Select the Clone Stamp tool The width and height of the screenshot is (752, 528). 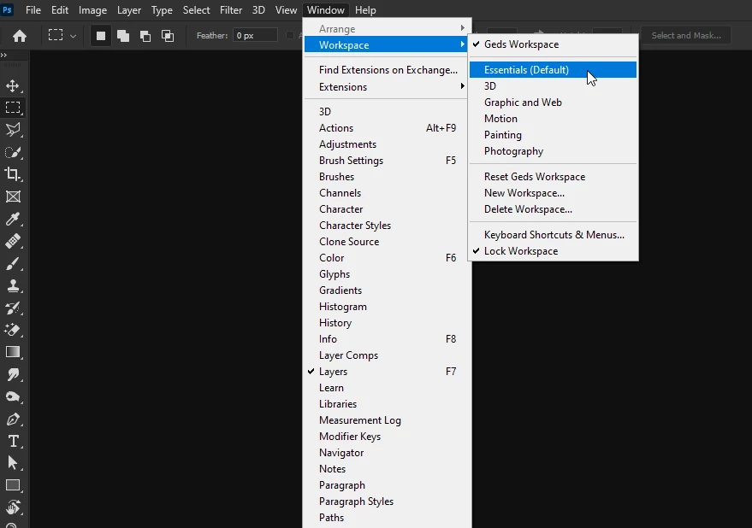[x=13, y=285]
